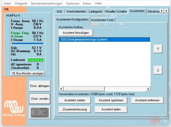Select the Assistenten-Konfiguration subtab
The image size is (171, 127).
coord(72,20)
